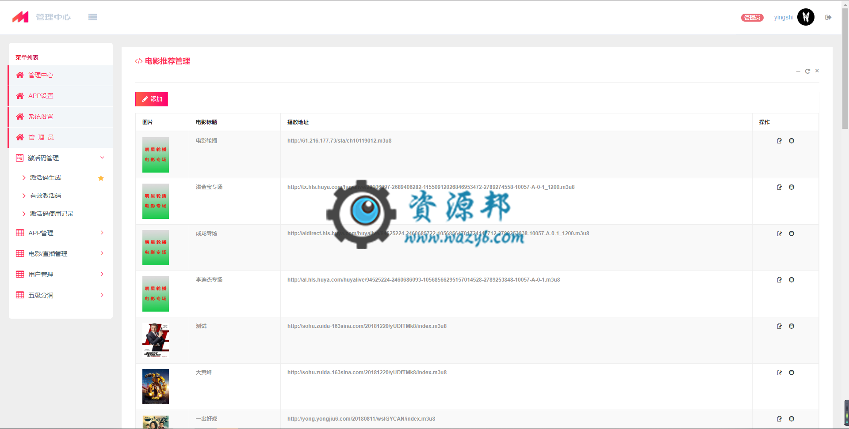Open the 激活码生成 submenu item
The image size is (849, 429).
[x=46, y=177]
